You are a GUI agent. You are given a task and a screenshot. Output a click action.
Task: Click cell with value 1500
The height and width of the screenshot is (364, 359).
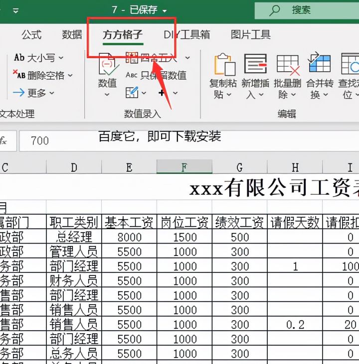click(x=184, y=237)
